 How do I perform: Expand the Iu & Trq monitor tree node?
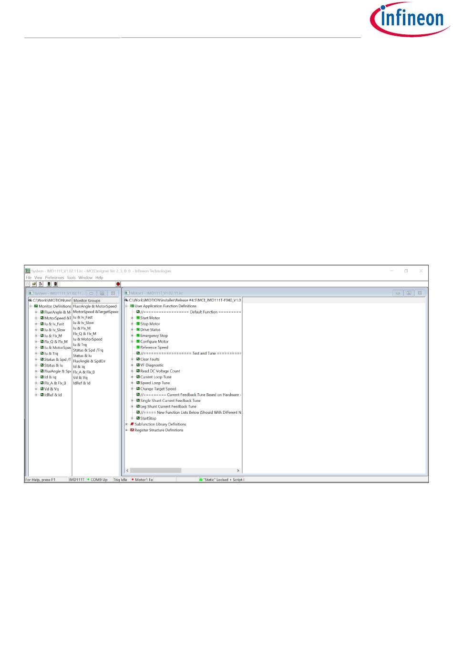36,354
